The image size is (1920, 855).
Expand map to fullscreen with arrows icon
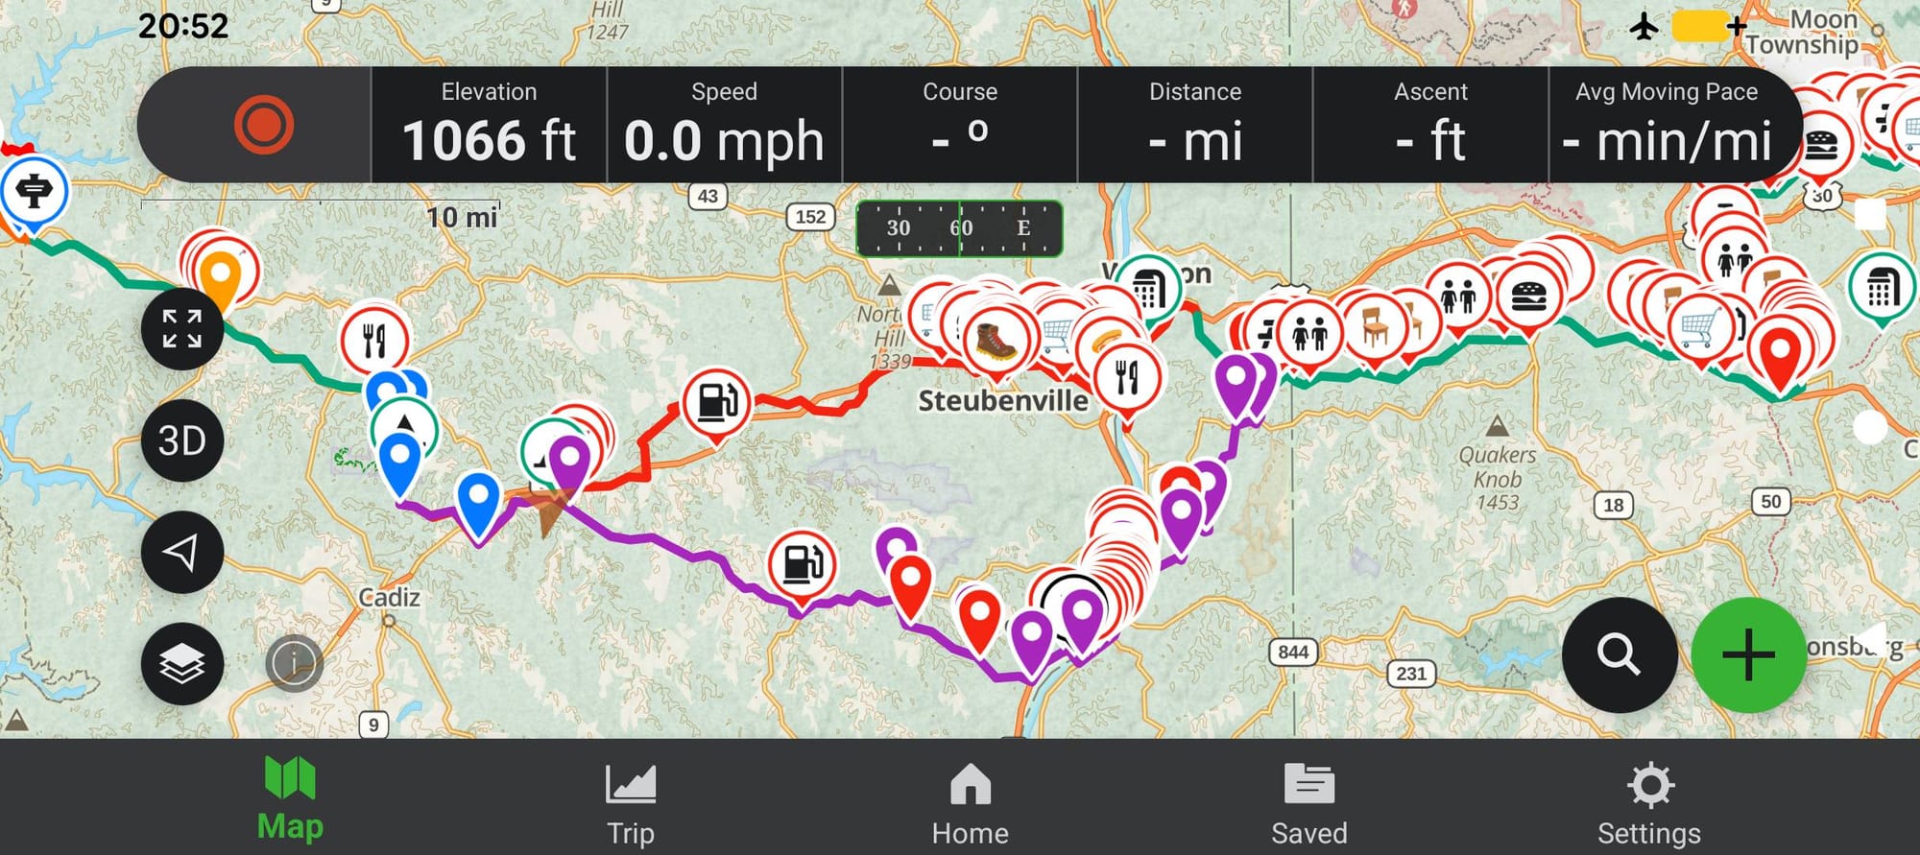click(x=182, y=329)
